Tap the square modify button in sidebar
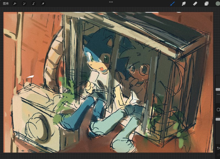 point(218,109)
